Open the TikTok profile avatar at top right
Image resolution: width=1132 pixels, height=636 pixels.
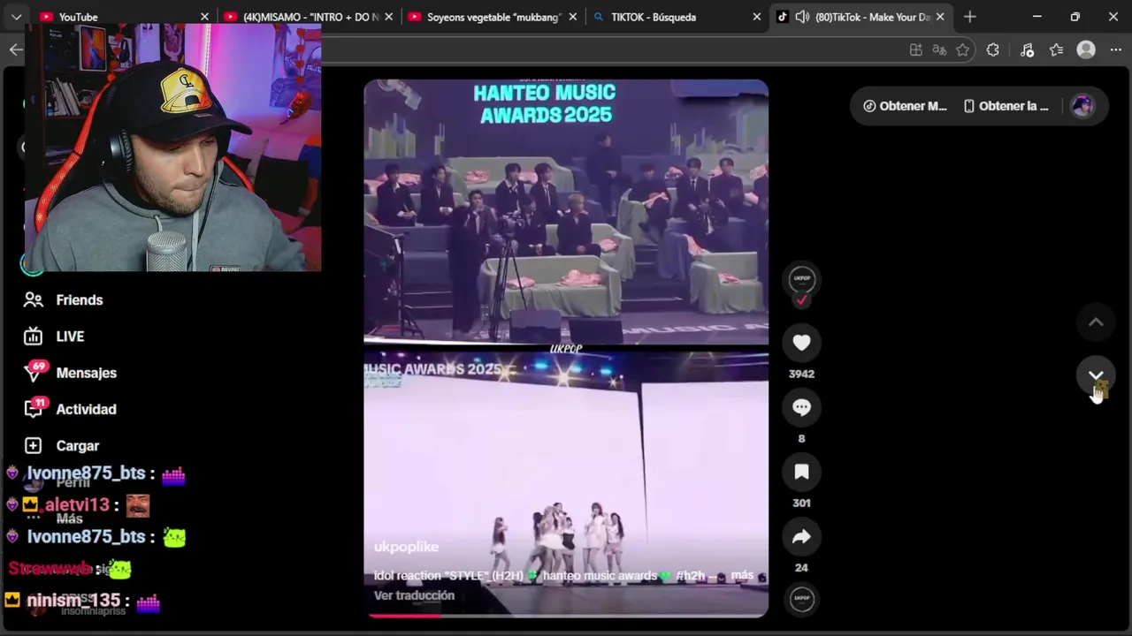point(1082,106)
